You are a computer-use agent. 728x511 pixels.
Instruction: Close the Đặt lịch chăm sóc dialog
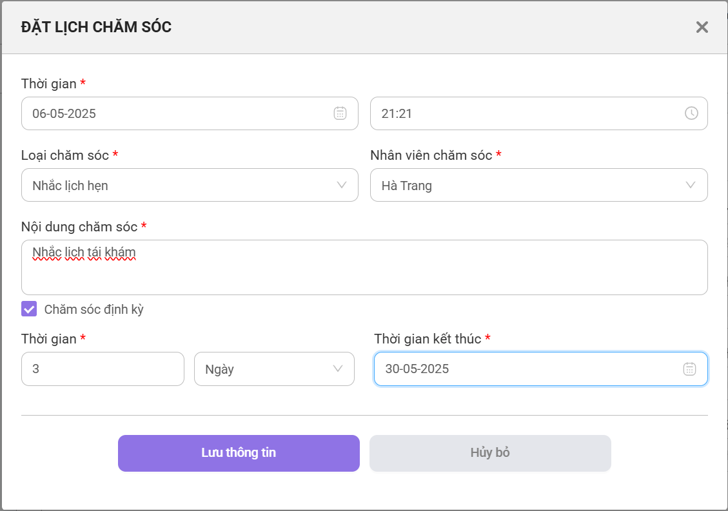pyautogui.click(x=702, y=27)
